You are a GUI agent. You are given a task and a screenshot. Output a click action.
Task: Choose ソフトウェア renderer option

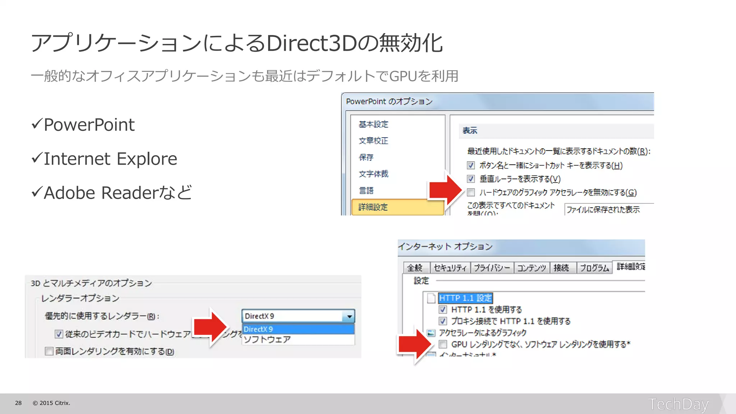click(x=299, y=340)
